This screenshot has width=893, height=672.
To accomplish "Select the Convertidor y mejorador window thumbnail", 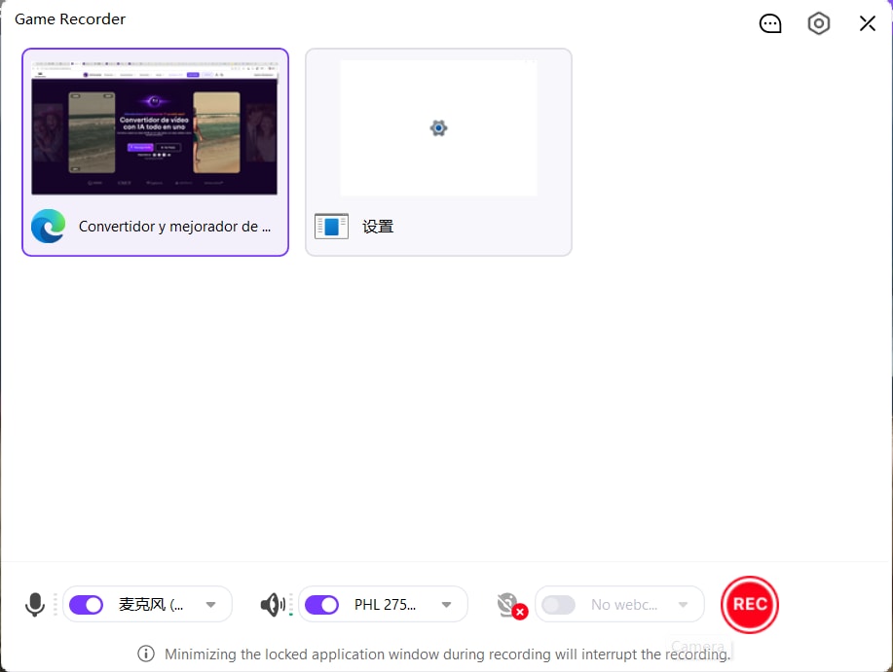I will point(154,128).
